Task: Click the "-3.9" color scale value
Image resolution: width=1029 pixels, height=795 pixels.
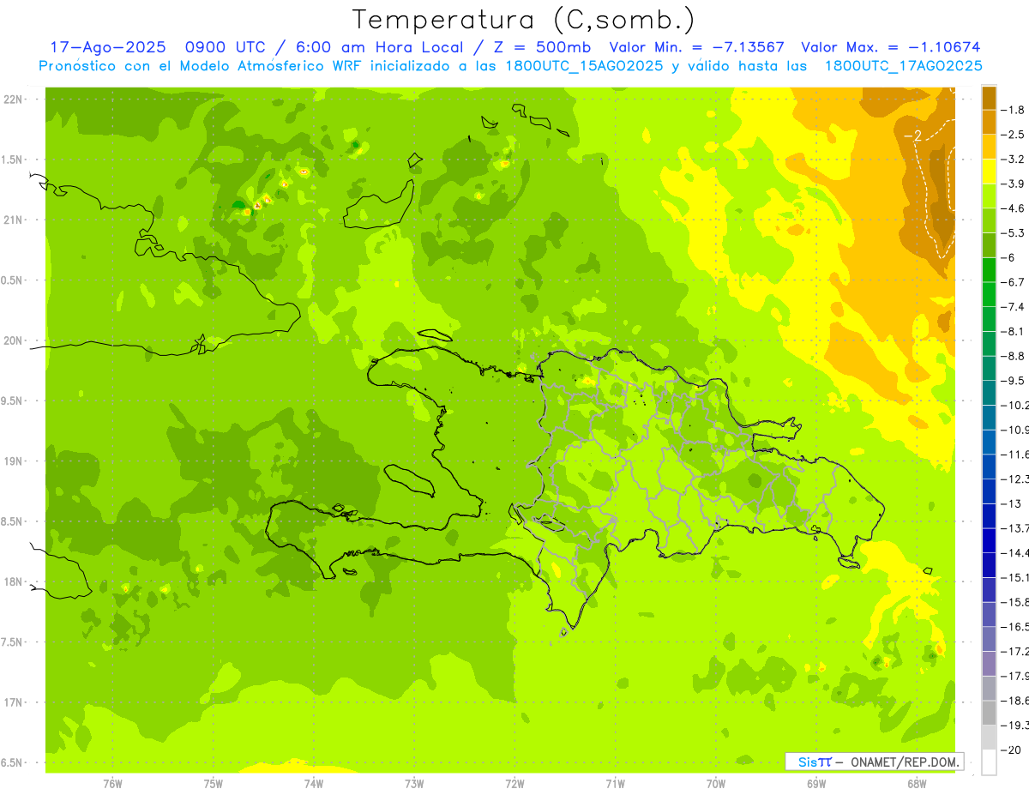Action: coord(1014,184)
